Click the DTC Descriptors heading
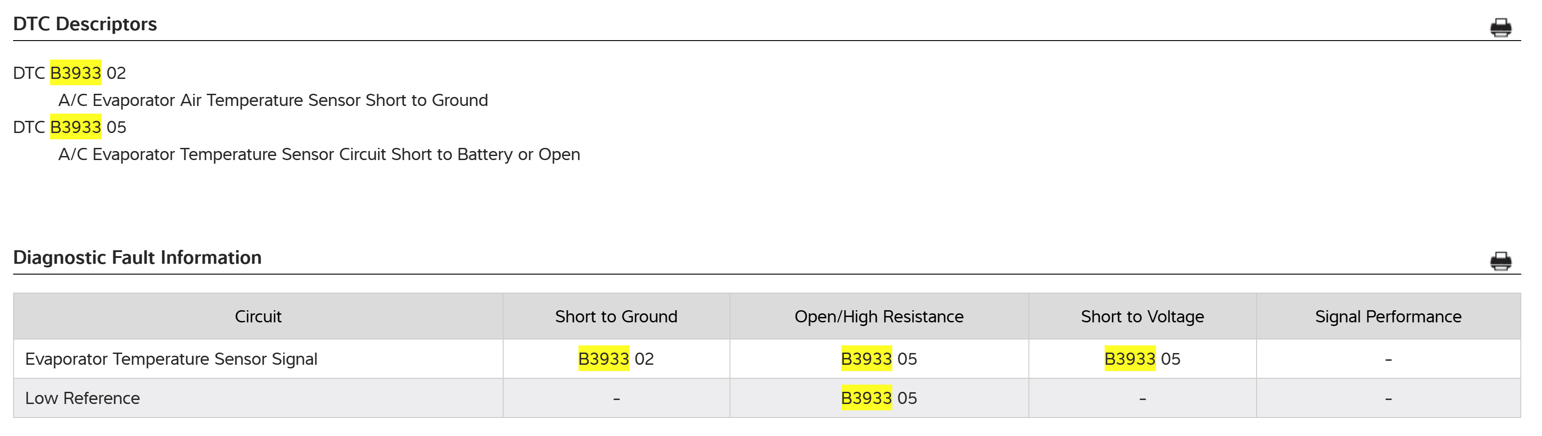This screenshot has width=1542, height=436. [x=85, y=24]
